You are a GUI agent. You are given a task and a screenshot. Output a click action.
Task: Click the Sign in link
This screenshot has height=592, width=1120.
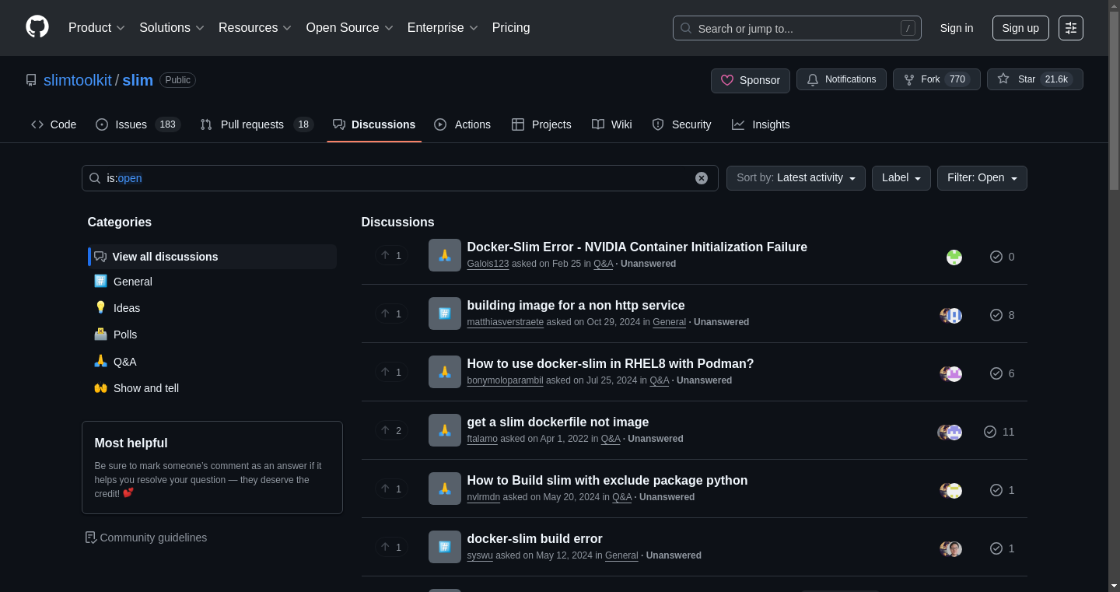956,28
